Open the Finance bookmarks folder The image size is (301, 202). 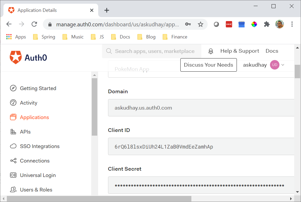pyautogui.click(x=175, y=37)
